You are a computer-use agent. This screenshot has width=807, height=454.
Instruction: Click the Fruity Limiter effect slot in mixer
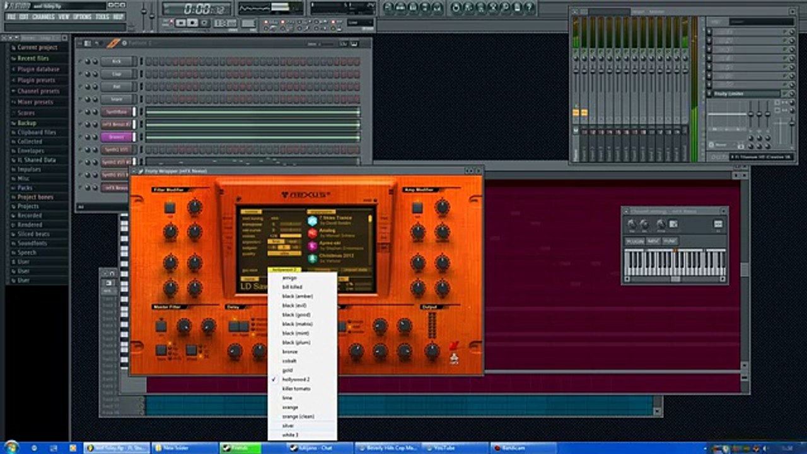click(x=746, y=94)
